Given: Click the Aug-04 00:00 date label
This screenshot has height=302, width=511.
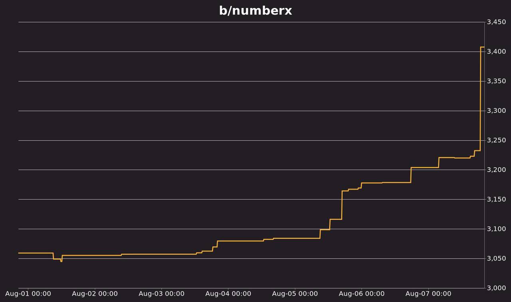Looking at the screenshot, I should point(228,294).
